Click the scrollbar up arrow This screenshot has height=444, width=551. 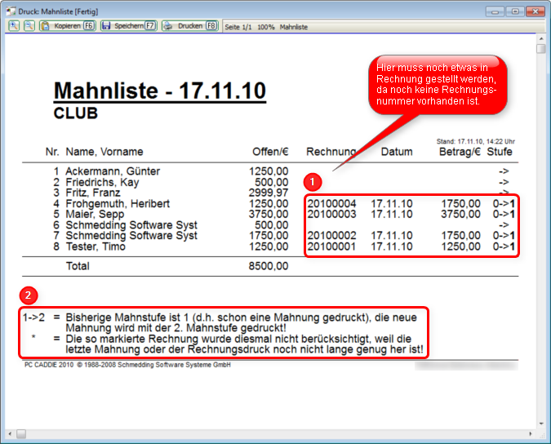(x=541, y=38)
